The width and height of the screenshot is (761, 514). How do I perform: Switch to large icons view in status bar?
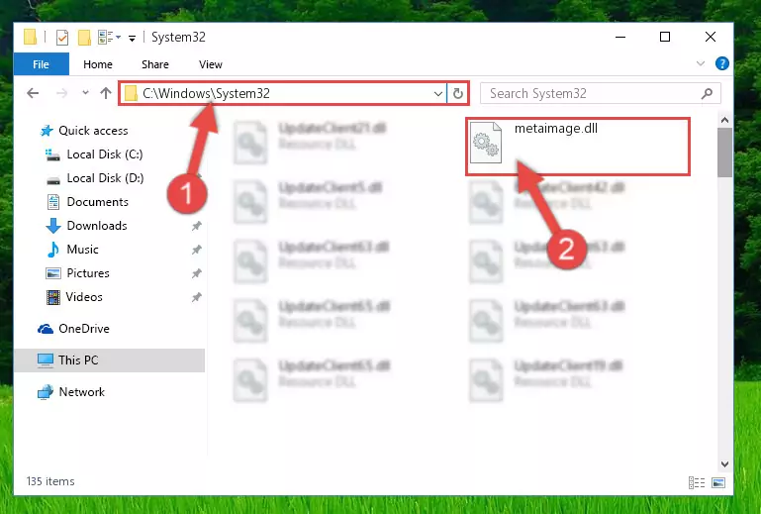click(718, 483)
